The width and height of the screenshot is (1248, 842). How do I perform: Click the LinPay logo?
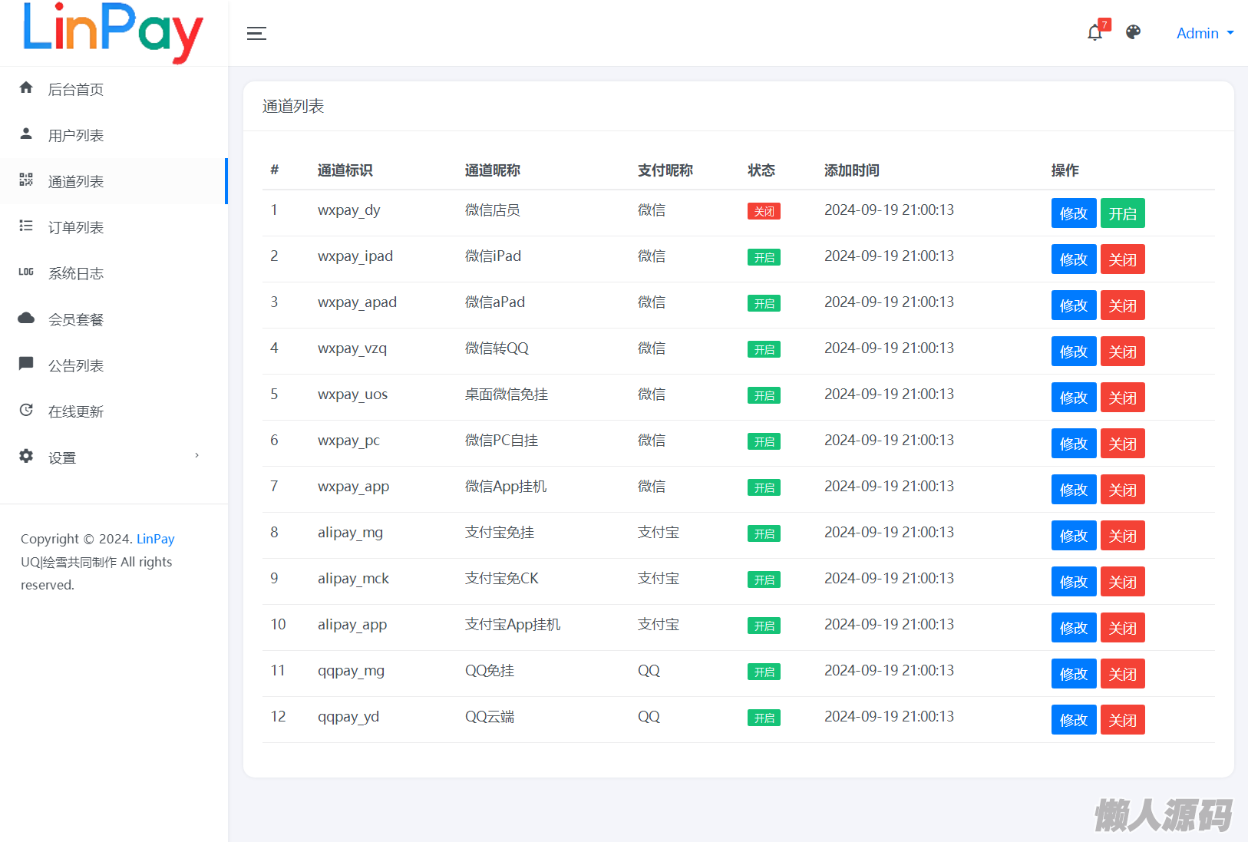(114, 32)
